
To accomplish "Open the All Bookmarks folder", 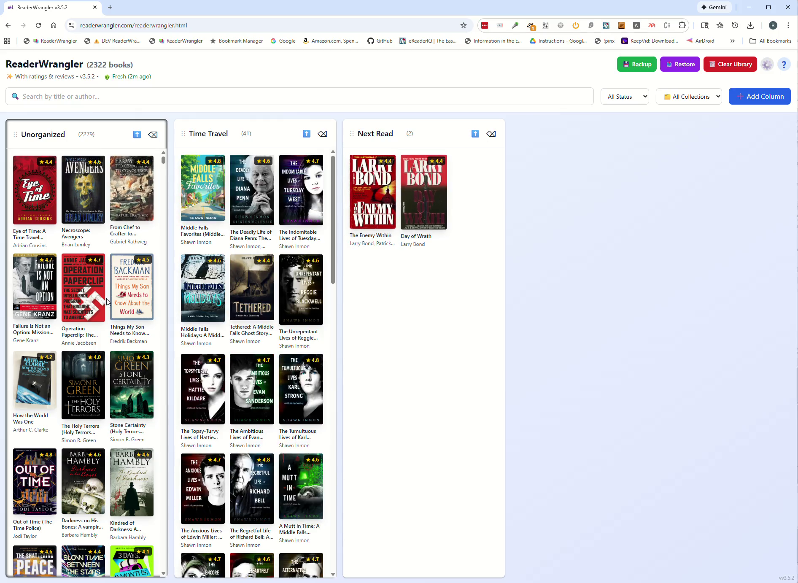I will coord(771,40).
